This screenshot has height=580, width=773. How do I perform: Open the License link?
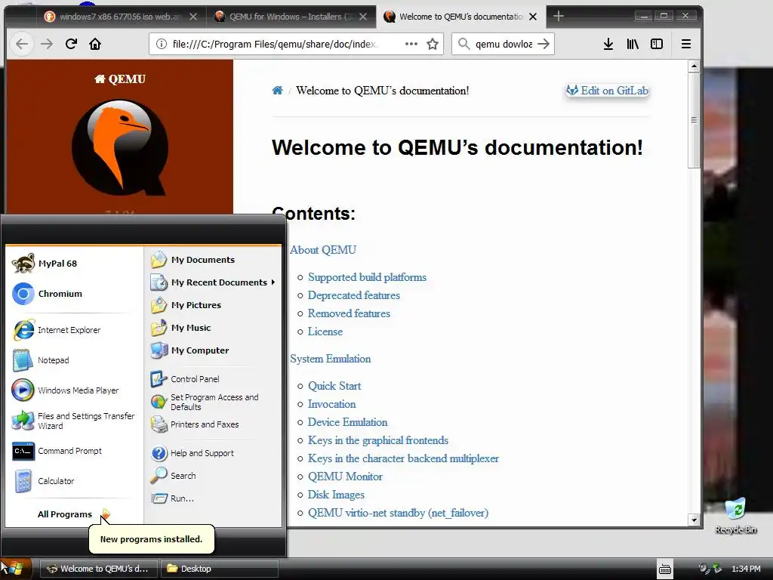325,332
